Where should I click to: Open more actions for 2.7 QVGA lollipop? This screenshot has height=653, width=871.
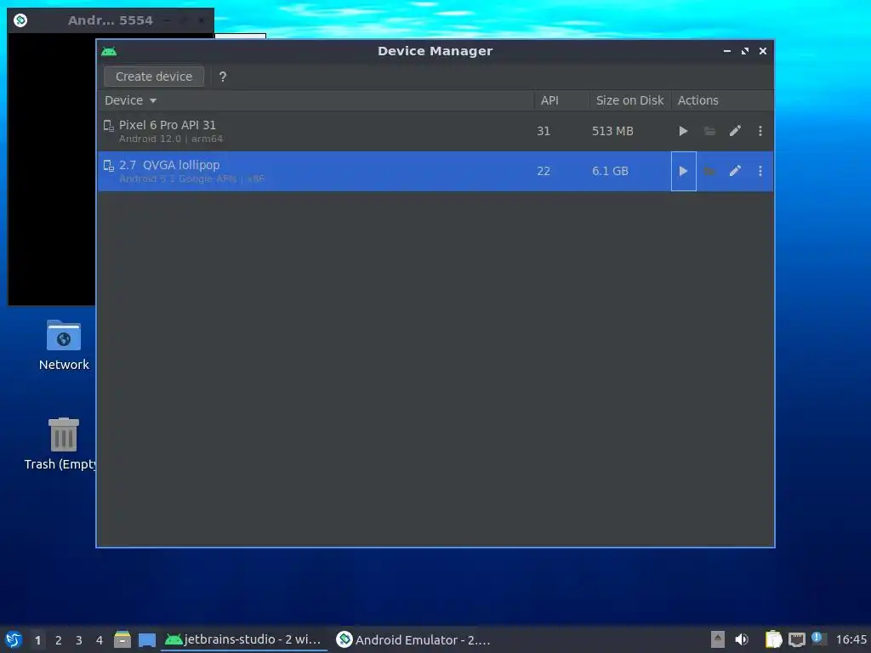coord(760,171)
